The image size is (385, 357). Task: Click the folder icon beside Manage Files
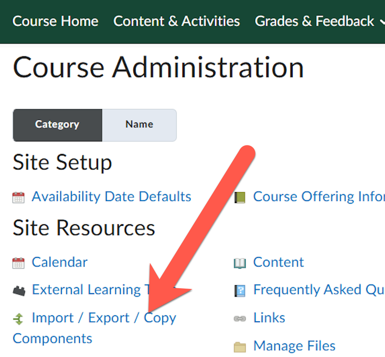tap(240, 346)
